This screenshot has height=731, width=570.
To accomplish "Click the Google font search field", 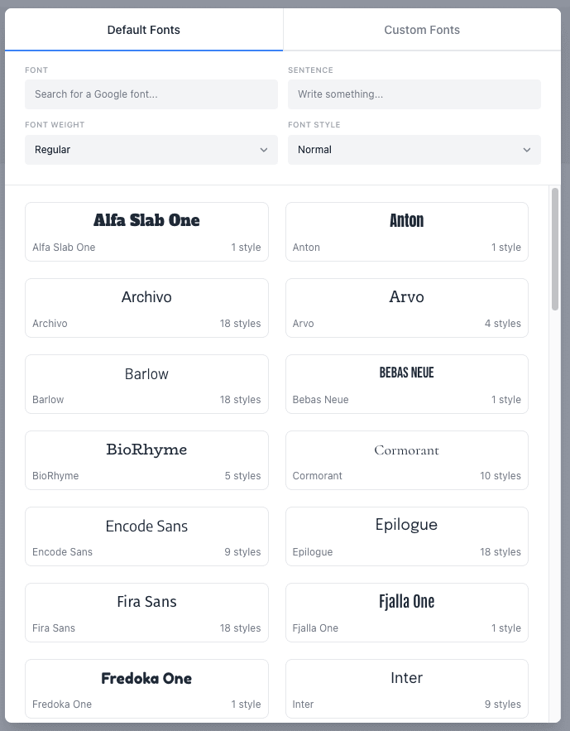I will pos(151,94).
